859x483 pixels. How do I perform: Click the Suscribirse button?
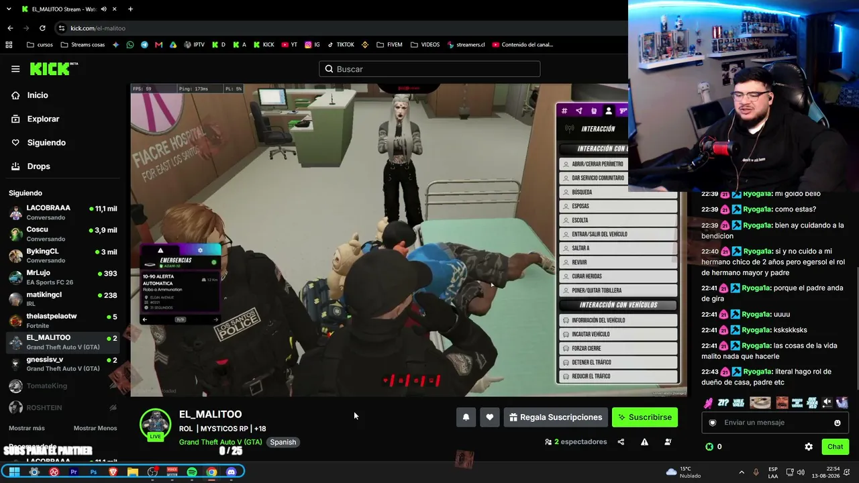click(x=645, y=417)
